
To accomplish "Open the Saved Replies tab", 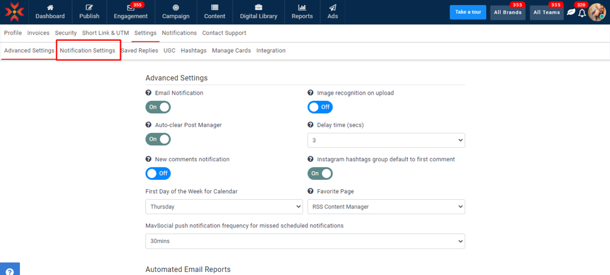I will (x=139, y=51).
